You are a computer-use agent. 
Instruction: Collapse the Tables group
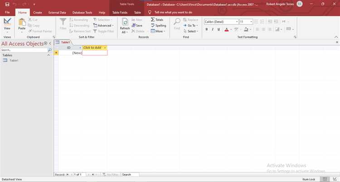pyautogui.click(x=49, y=55)
